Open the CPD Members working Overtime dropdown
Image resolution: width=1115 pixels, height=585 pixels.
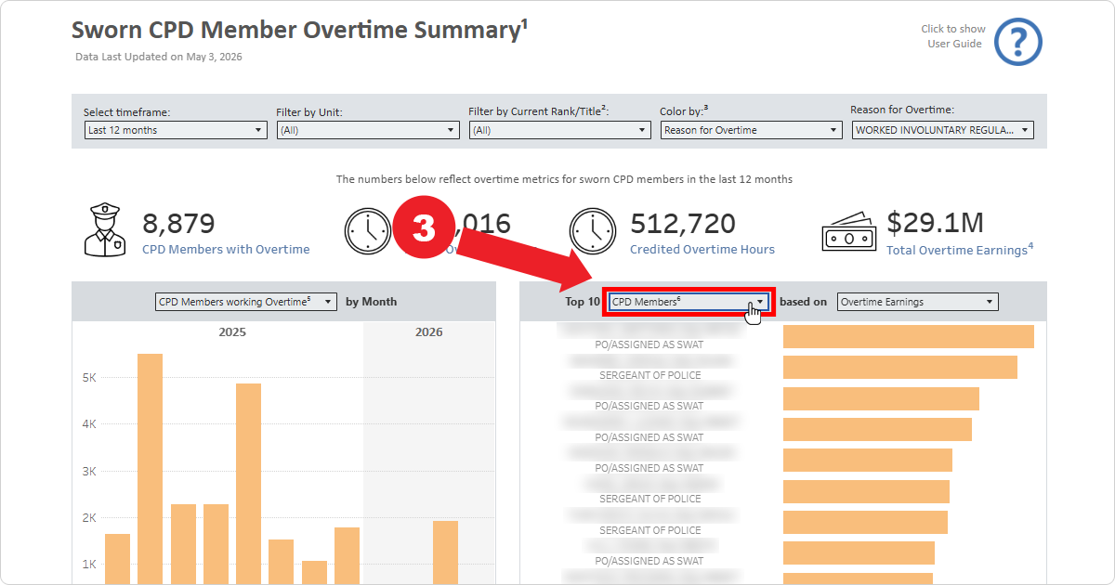click(246, 302)
